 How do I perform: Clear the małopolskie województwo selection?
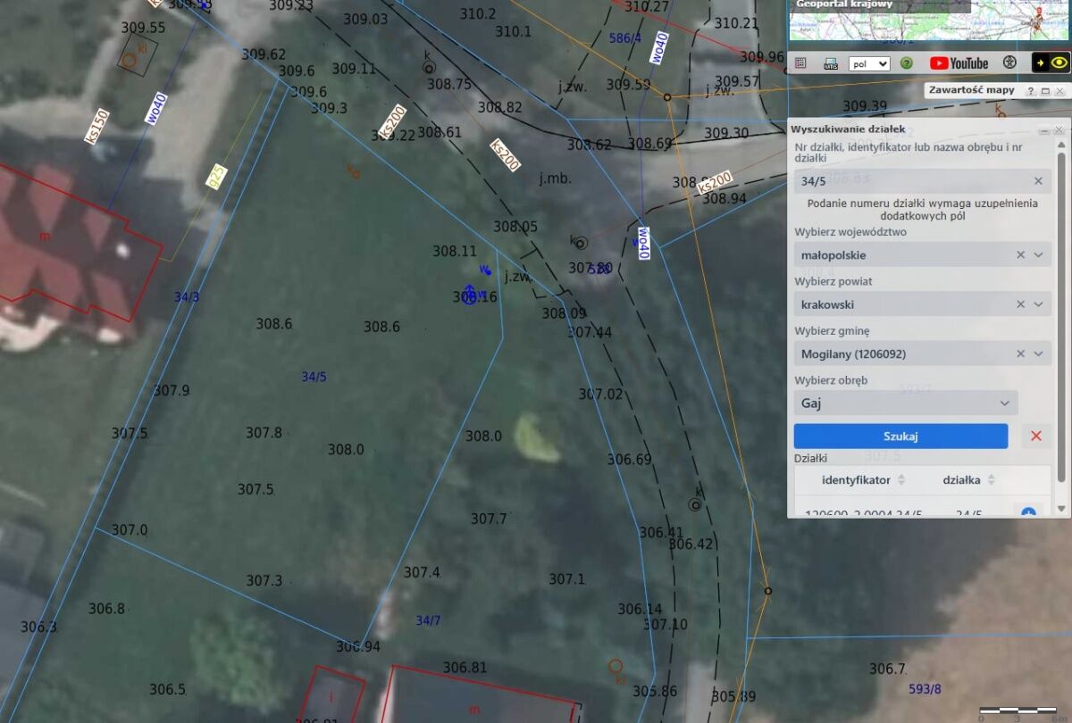click(x=1021, y=255)
